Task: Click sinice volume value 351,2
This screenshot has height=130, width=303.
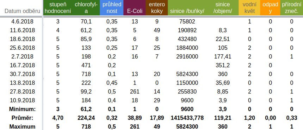Action: point(223,66)
